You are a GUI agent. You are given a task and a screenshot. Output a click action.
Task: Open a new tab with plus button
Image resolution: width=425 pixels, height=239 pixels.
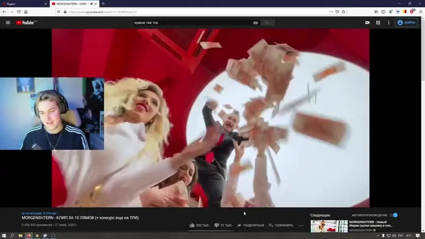[103, 4]
